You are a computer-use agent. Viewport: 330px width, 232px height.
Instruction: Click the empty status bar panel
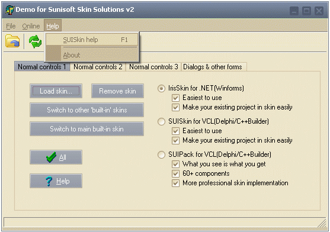click(165, 223)
